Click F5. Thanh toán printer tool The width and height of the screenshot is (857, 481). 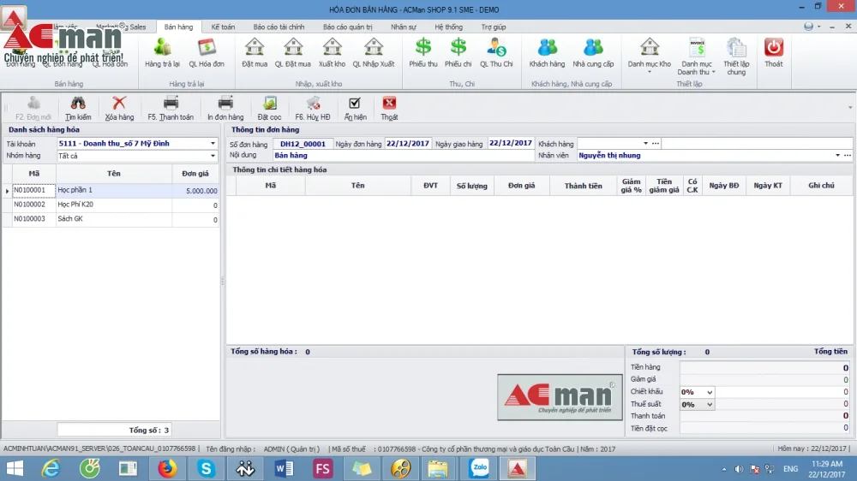(x=171, y=108)
